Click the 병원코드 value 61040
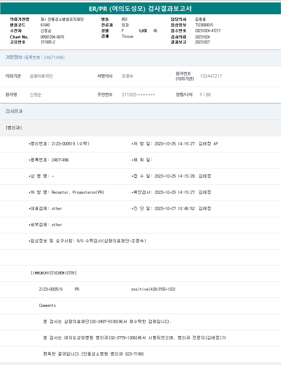The height and width of the screenshot is (365, 281). point(45,25)
